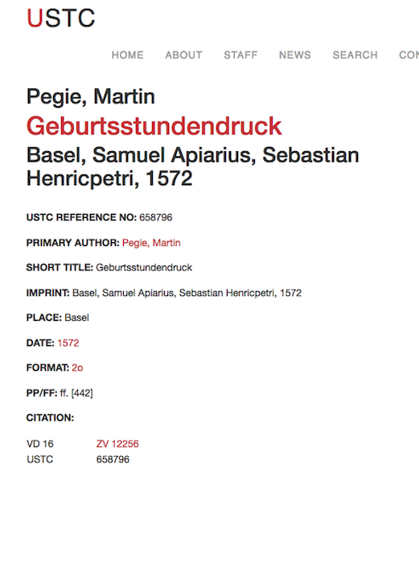Viewport: 419px width, 563px height.
Task: Open VD 16 citation ZV 12256
Action: click(117, 444)
